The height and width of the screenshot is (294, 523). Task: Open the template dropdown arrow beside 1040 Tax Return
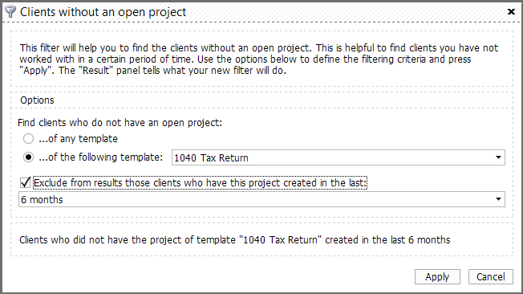498,157
